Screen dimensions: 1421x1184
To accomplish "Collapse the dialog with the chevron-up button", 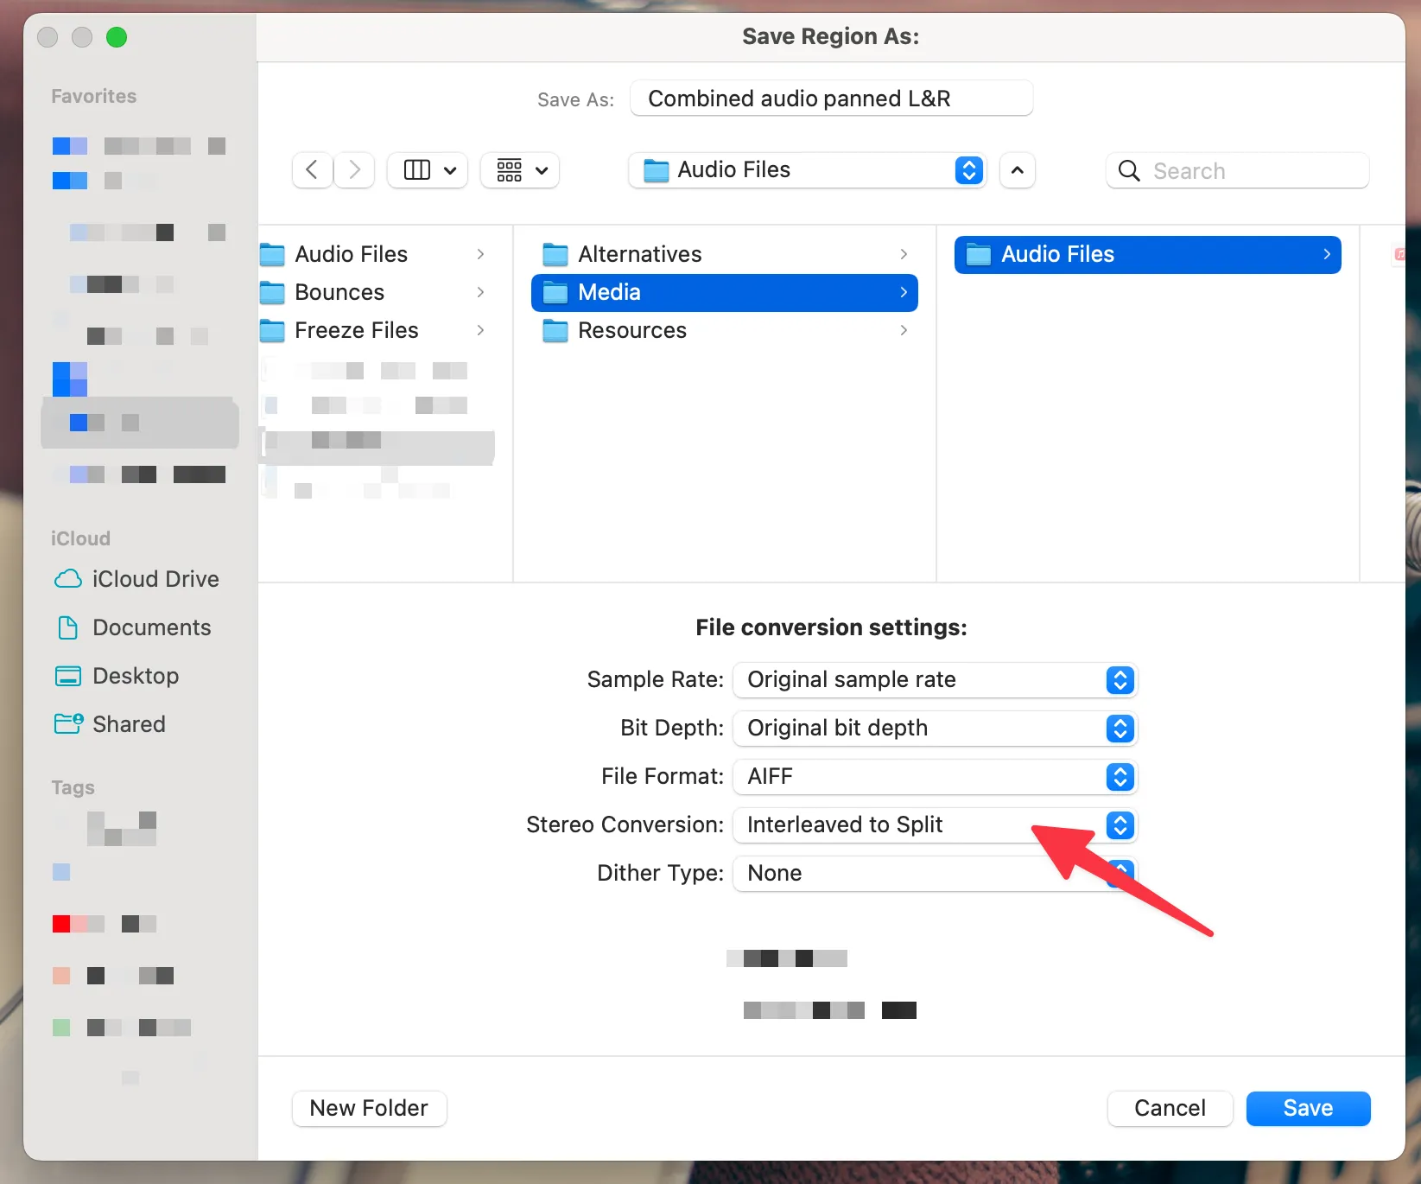I will point(1017,170).
